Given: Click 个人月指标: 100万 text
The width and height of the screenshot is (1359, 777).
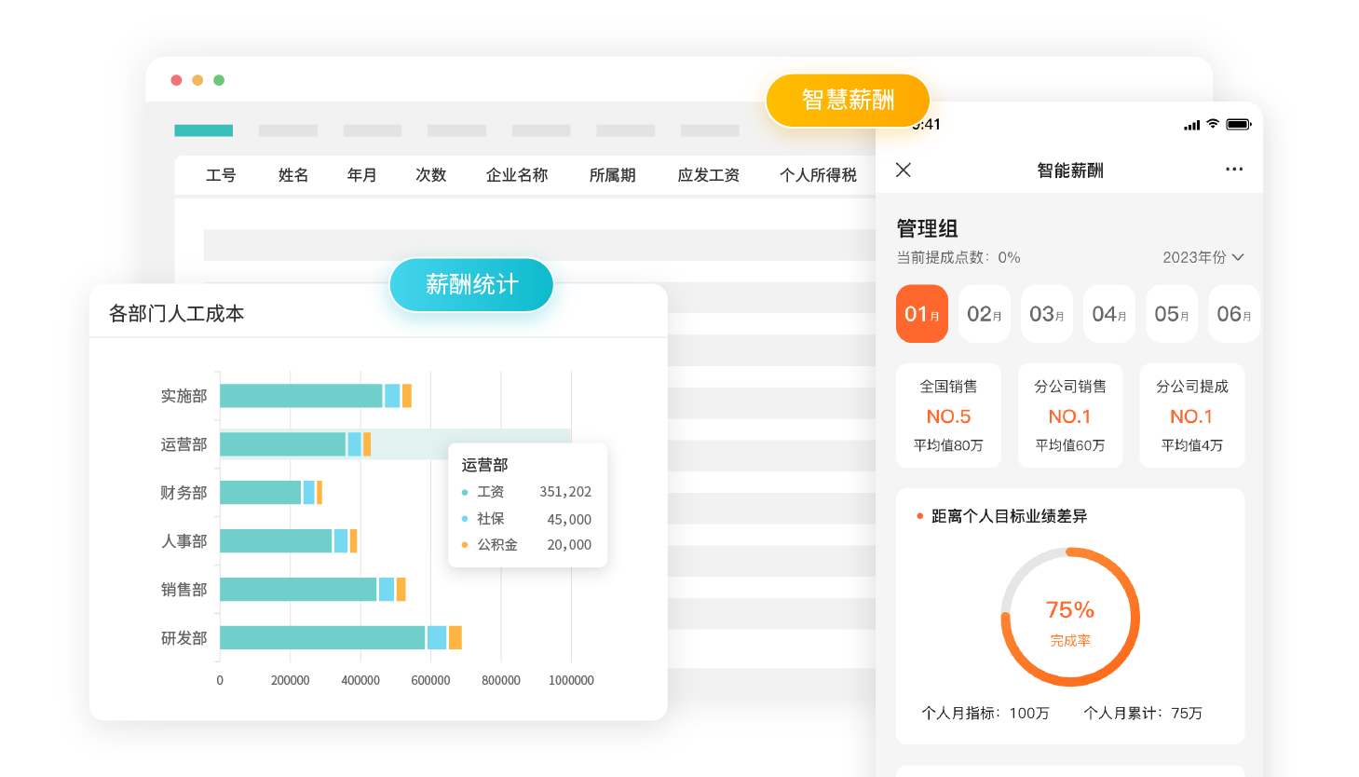Looking at the screenshot, I should [985, 713].
